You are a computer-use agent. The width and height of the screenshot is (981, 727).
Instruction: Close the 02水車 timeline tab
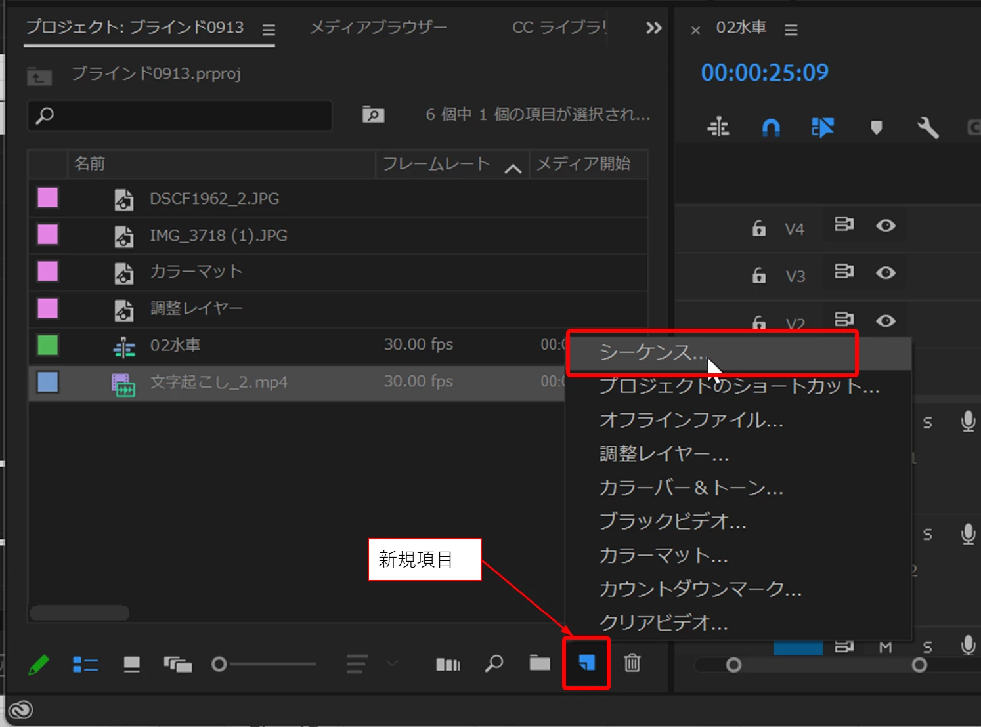pyautogui.click(x=695, y=30)
